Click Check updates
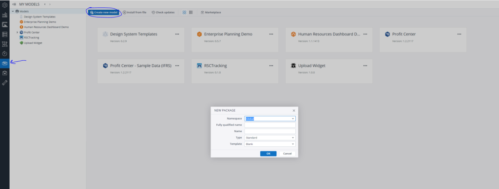 163,12
